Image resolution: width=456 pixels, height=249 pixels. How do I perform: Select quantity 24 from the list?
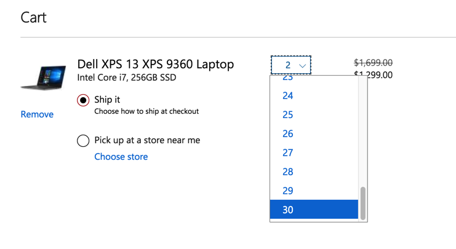tap(288, 96)
